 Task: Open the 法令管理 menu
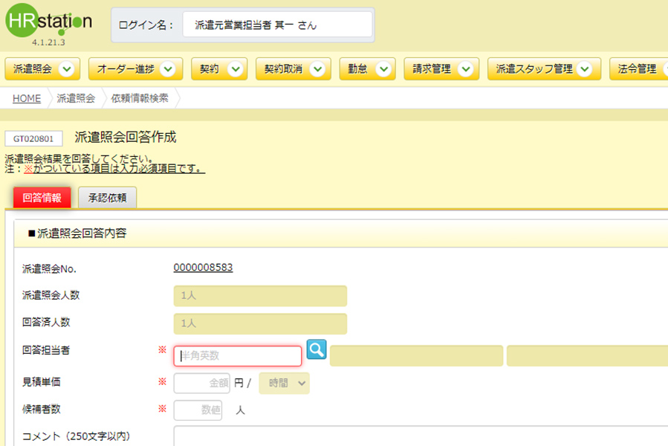click(x=638, y=69)
